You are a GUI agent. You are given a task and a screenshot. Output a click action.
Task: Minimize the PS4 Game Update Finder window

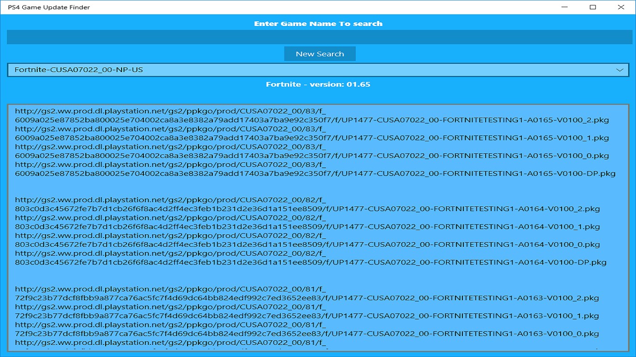(x=564, y=7)
